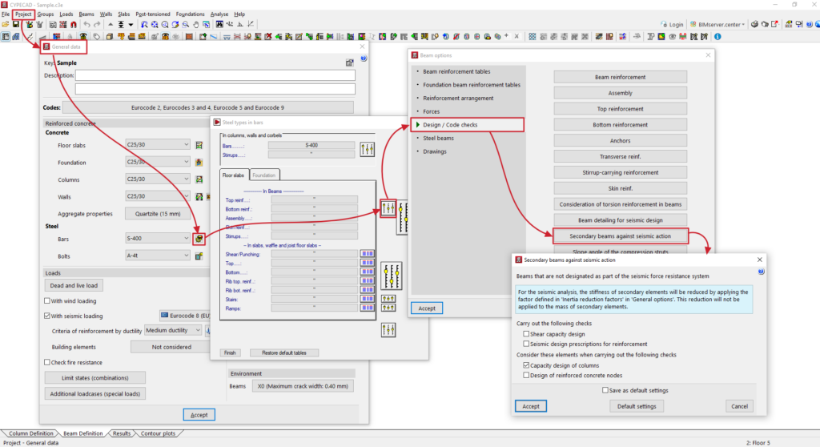820x447 pixels.
Task: Click the Save floppy disk icon
Action: point(16,24)
